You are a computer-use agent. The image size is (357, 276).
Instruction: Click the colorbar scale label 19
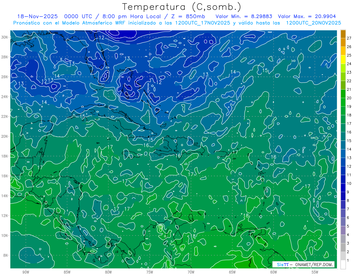349,107
